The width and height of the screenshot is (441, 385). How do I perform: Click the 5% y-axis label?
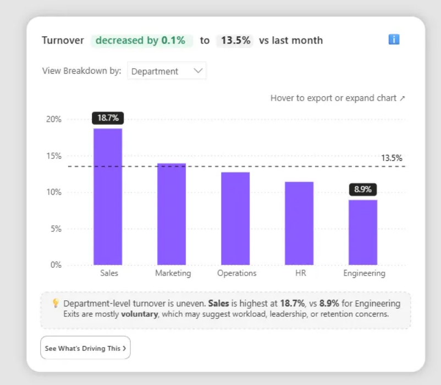(x=56, y=229)
